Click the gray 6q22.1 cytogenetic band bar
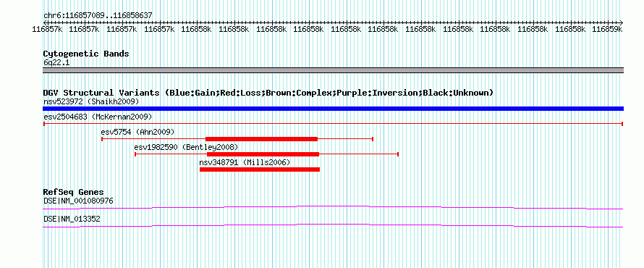The width and height of the screenshot is (644, 268). [333, 70]
